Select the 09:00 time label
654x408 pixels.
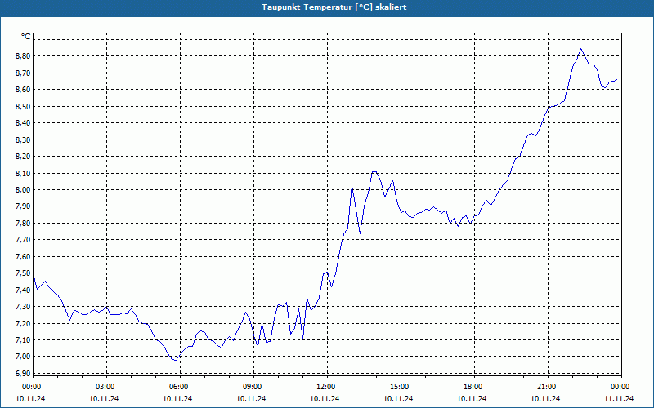(252, 387)
